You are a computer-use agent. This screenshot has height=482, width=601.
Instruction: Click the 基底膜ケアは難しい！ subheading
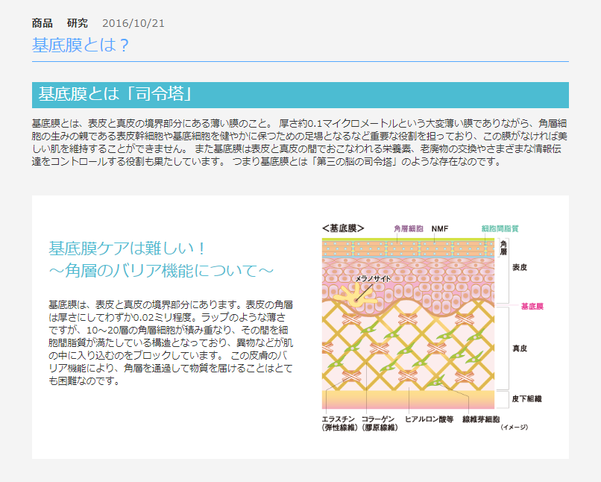127,248
